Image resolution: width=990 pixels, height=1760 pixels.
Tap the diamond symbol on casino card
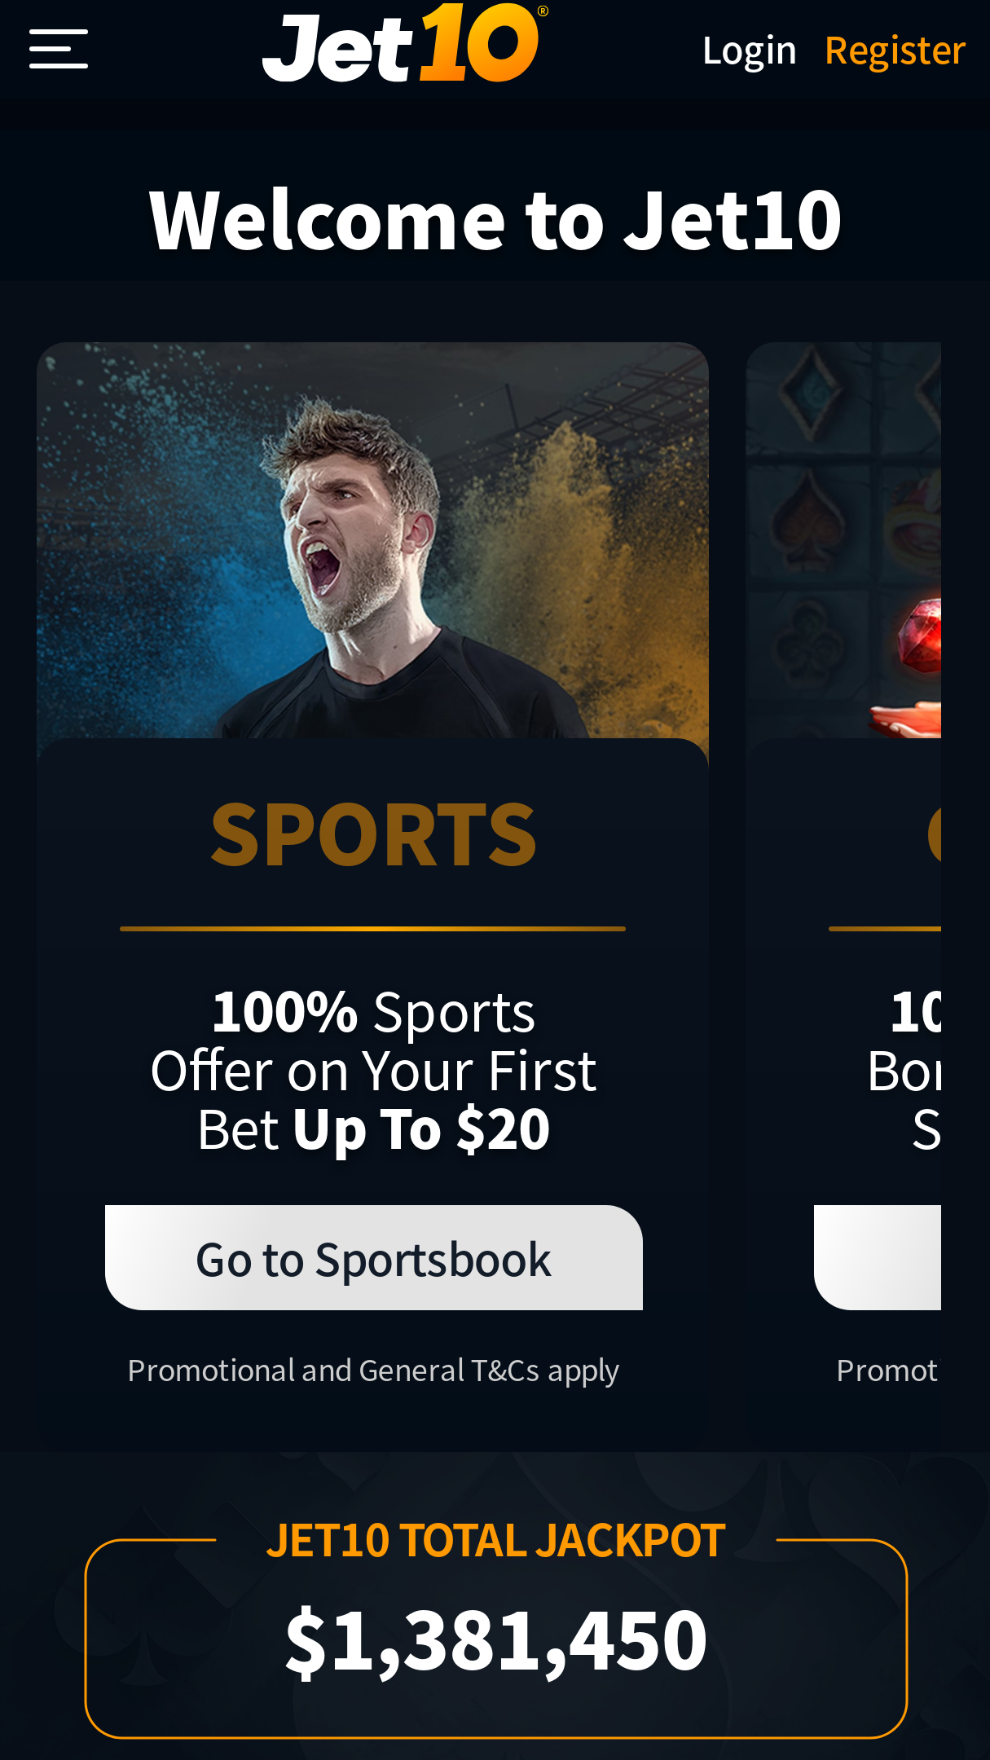[812, 391]
